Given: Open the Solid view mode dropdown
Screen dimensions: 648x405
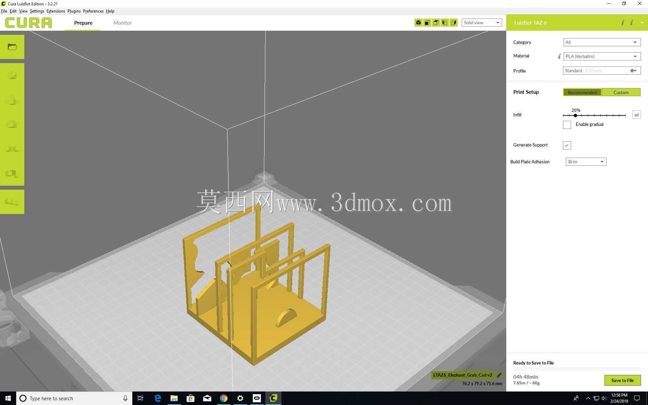Looking at the screenshot, I should click(x=482, y=23).
